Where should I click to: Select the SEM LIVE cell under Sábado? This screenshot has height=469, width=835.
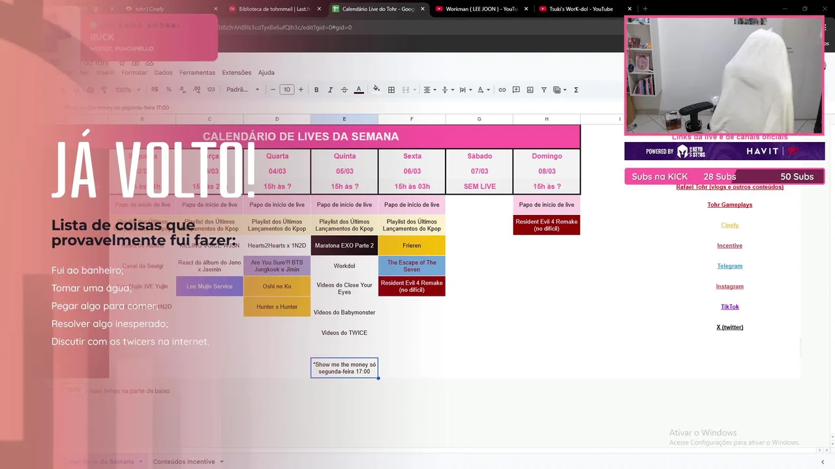point(479,186)
